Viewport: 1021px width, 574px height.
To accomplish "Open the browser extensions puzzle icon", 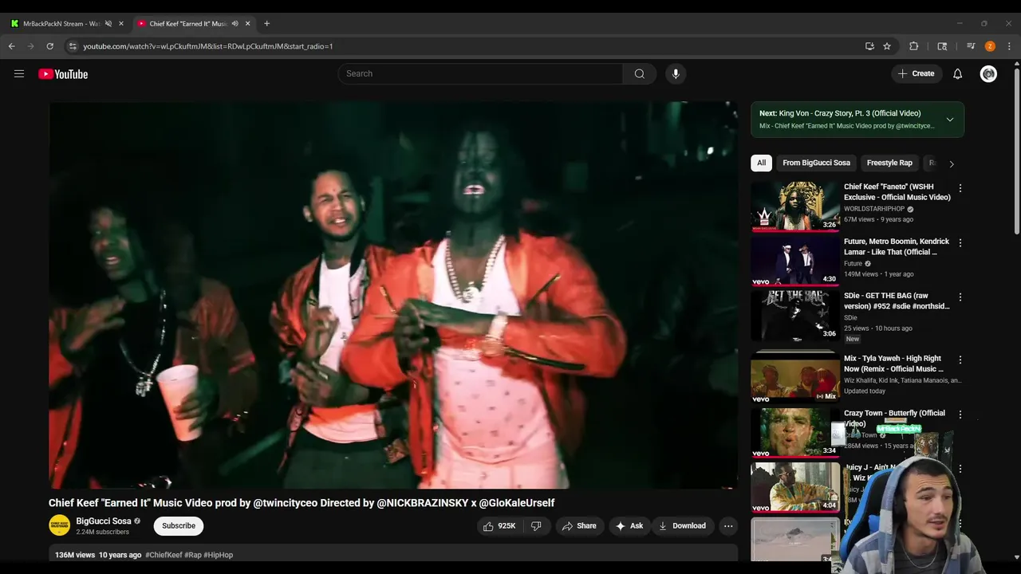I will click(x=914, y=46).
